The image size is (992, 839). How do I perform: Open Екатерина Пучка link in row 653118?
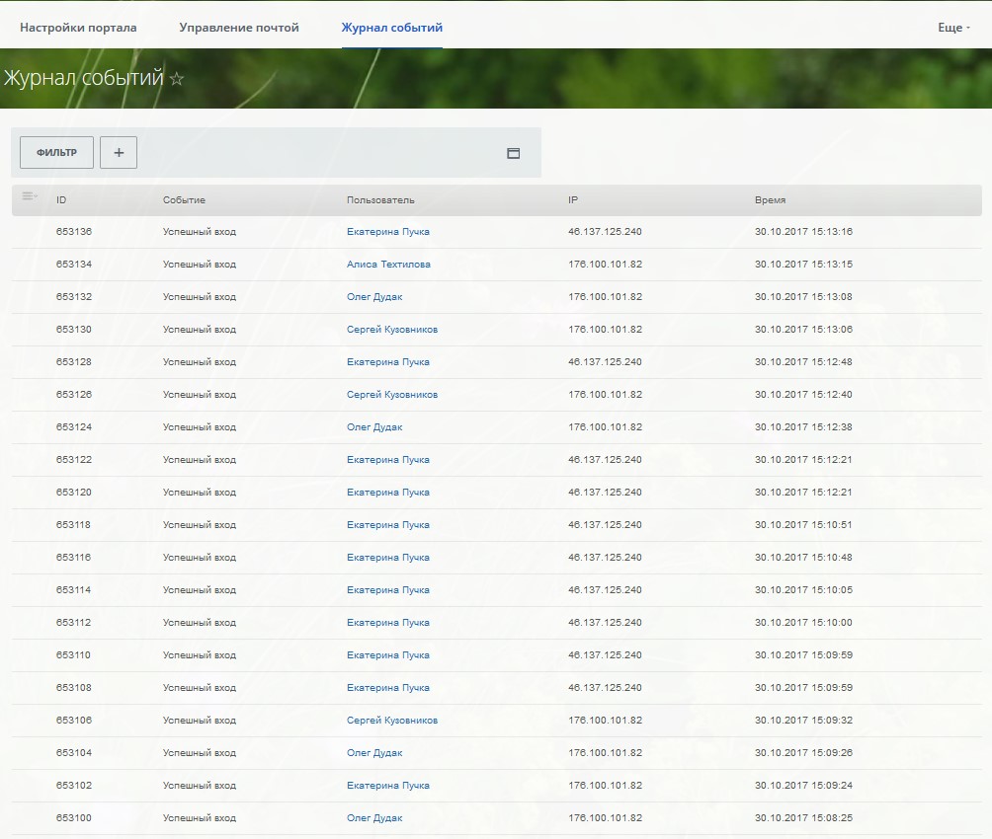[x=388, y=525]
